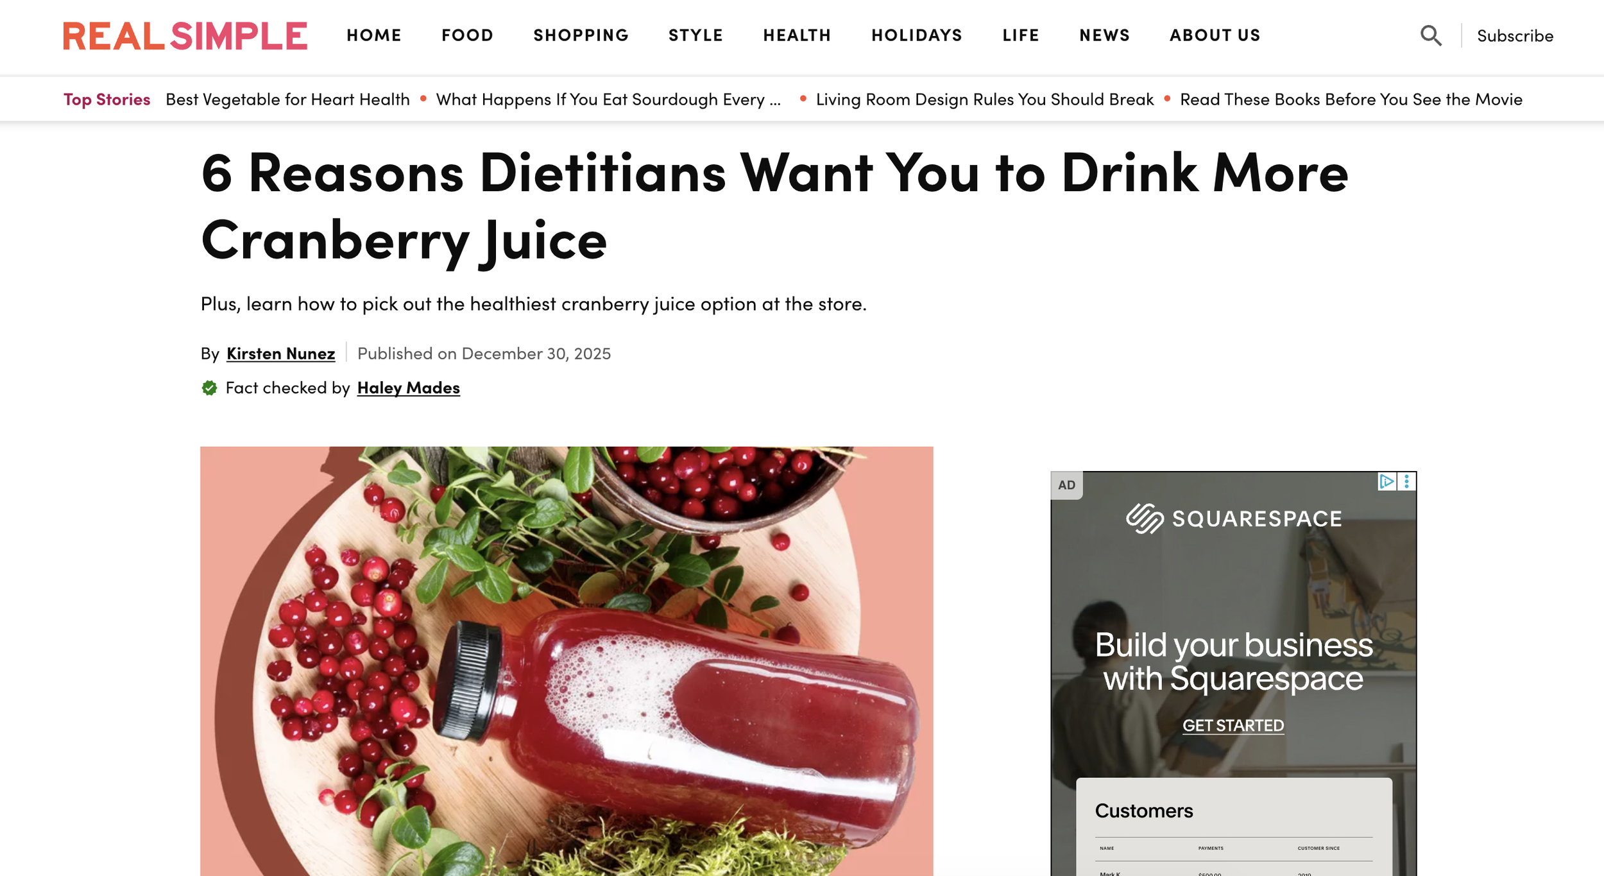The height and width of the screenshot is (876, 1604).
Task: Click the Subscribe link
Action: click(x=1515, y=36)
